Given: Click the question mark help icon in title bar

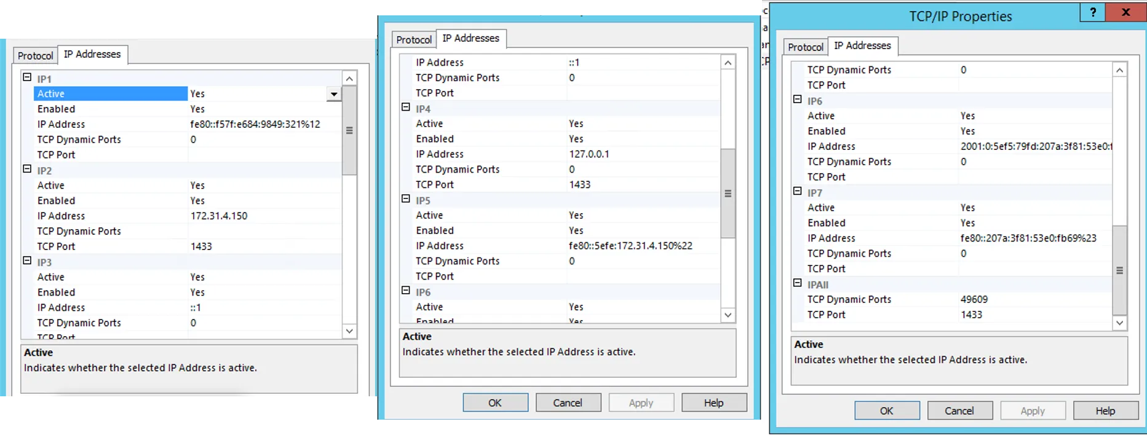Looking at the screenshot, I should click(1092, 12).
